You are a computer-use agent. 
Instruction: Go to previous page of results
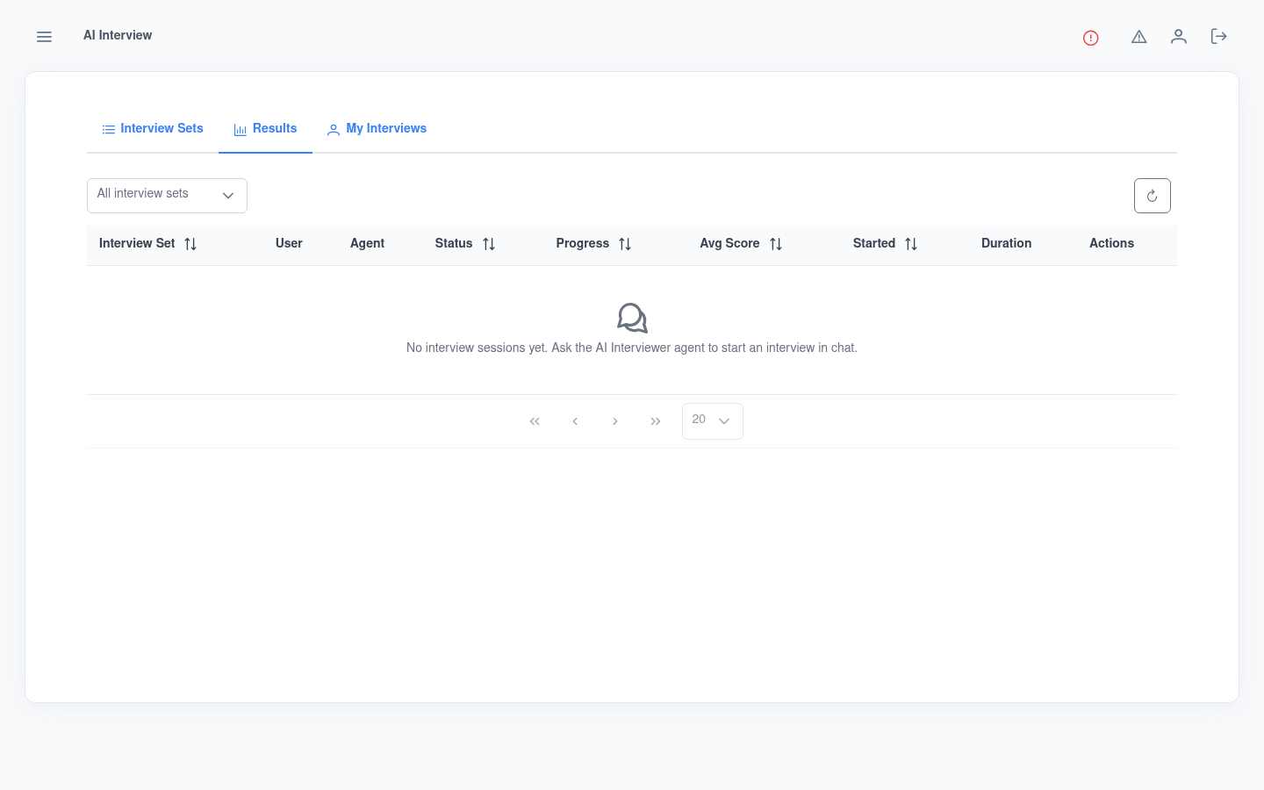[x=575, y=421]
